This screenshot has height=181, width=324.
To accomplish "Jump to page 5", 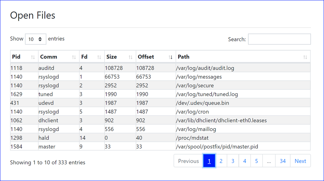I will pos(256,161).
